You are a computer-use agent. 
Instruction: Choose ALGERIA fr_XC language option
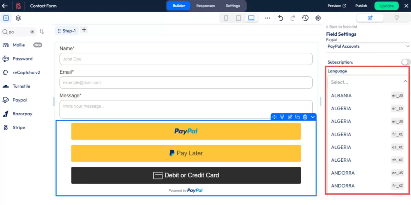pos(368,135)
